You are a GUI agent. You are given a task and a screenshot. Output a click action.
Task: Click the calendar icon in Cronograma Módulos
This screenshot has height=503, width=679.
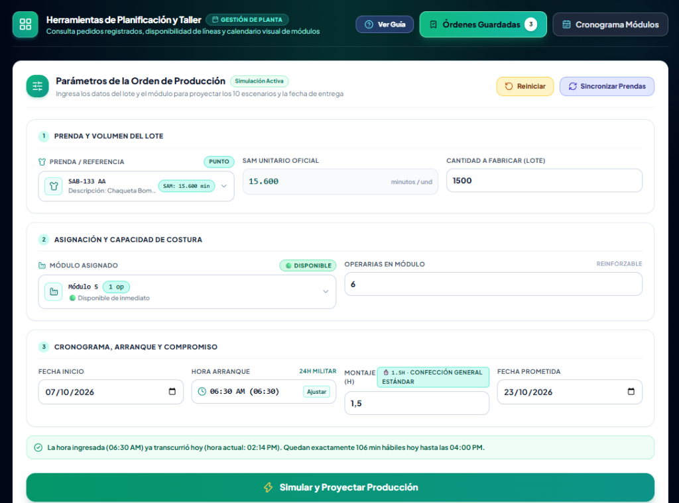(566, 24)
